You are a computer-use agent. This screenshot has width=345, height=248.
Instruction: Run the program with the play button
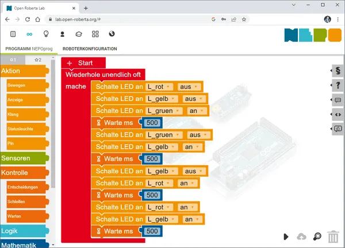pos(286,237)
